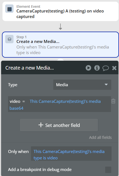Click the database icon on Step 1
Image resolution: width=119 pixels, height=176 pixels.
click(x=9, y=39)
